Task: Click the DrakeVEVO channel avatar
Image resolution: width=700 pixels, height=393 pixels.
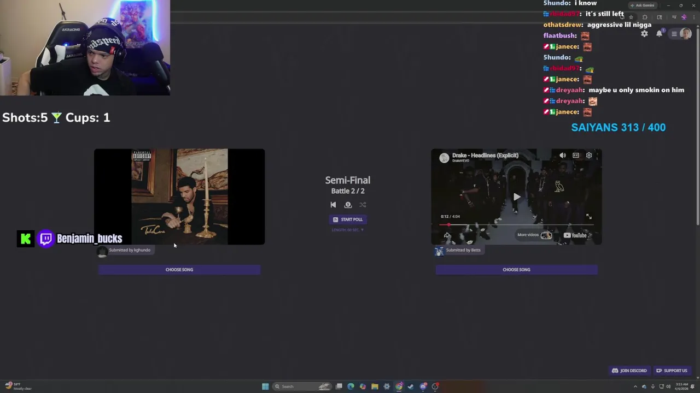Action: (444, 158)
